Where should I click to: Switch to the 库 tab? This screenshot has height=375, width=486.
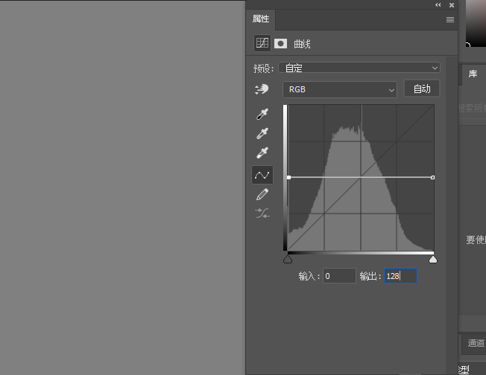click(473, 74)
